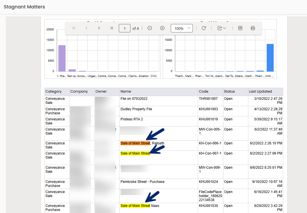The width and height of the screenshot is (307, 213).
Task: Toggle the print layout view icon
Action: pos(240,28)
